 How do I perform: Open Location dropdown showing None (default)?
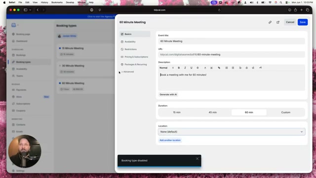tap(232, 132)
